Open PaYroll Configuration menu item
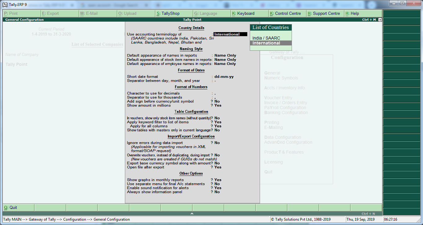Screen dimensions: 423x225 coord(285,108)
